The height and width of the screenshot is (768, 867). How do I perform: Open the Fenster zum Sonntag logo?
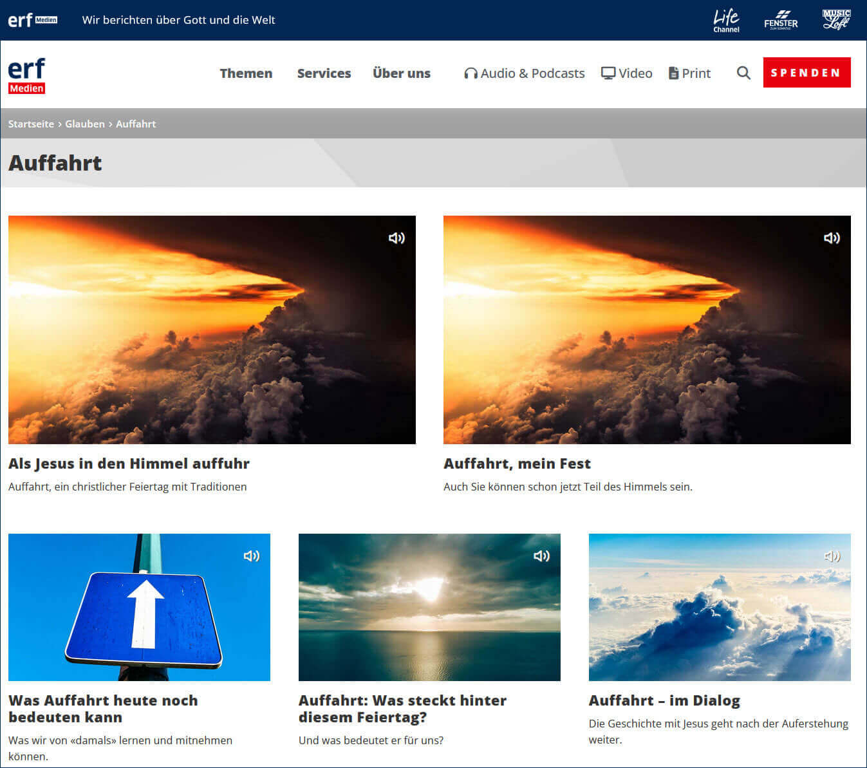tap(781, 20)
